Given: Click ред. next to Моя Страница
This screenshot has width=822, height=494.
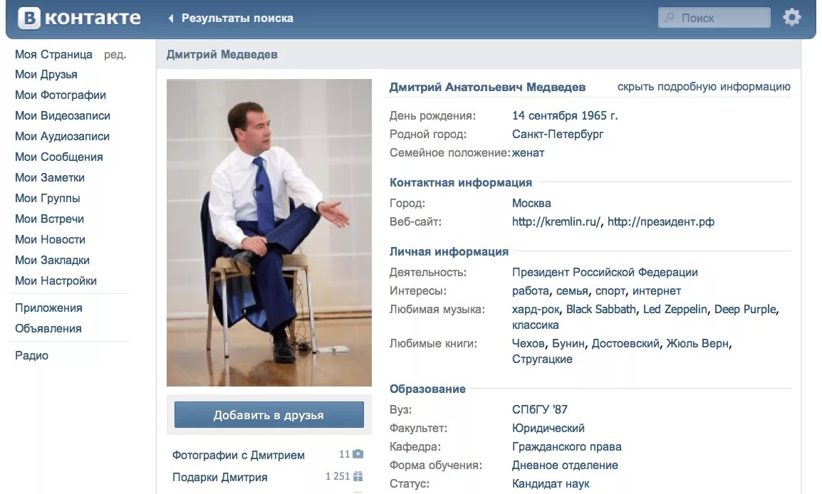Looking at the screenshot, I should [x=115, y=55].
